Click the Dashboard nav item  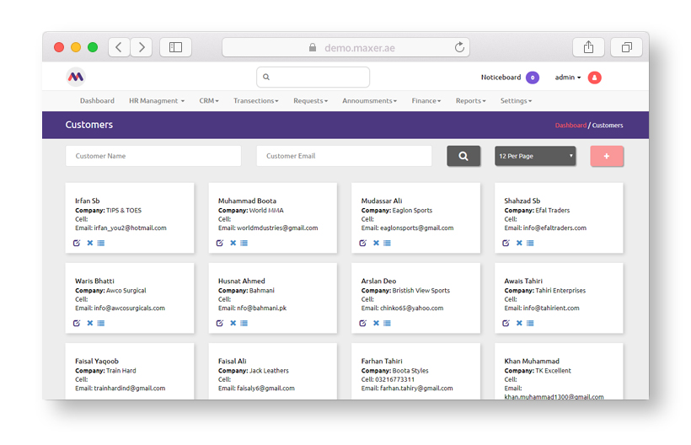tap(97, 100)
